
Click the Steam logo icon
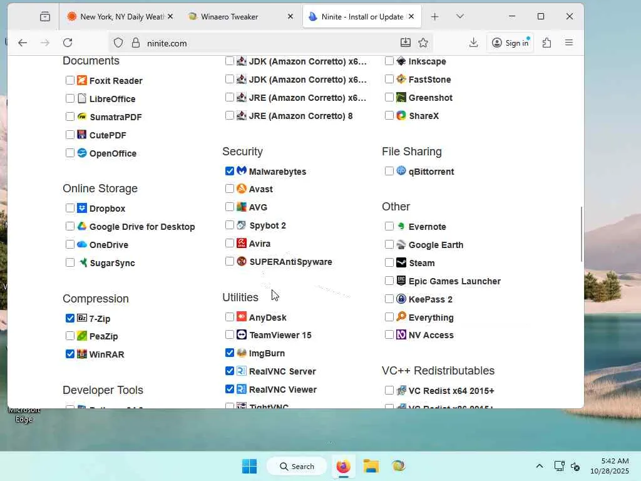pyautogui.click(x=401, y=262)
